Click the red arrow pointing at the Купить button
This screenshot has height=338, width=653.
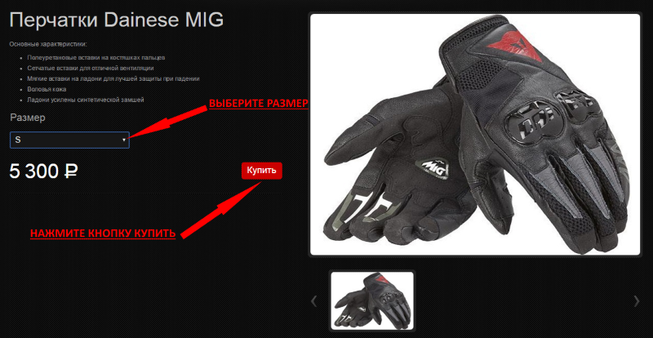coord(221,210)
